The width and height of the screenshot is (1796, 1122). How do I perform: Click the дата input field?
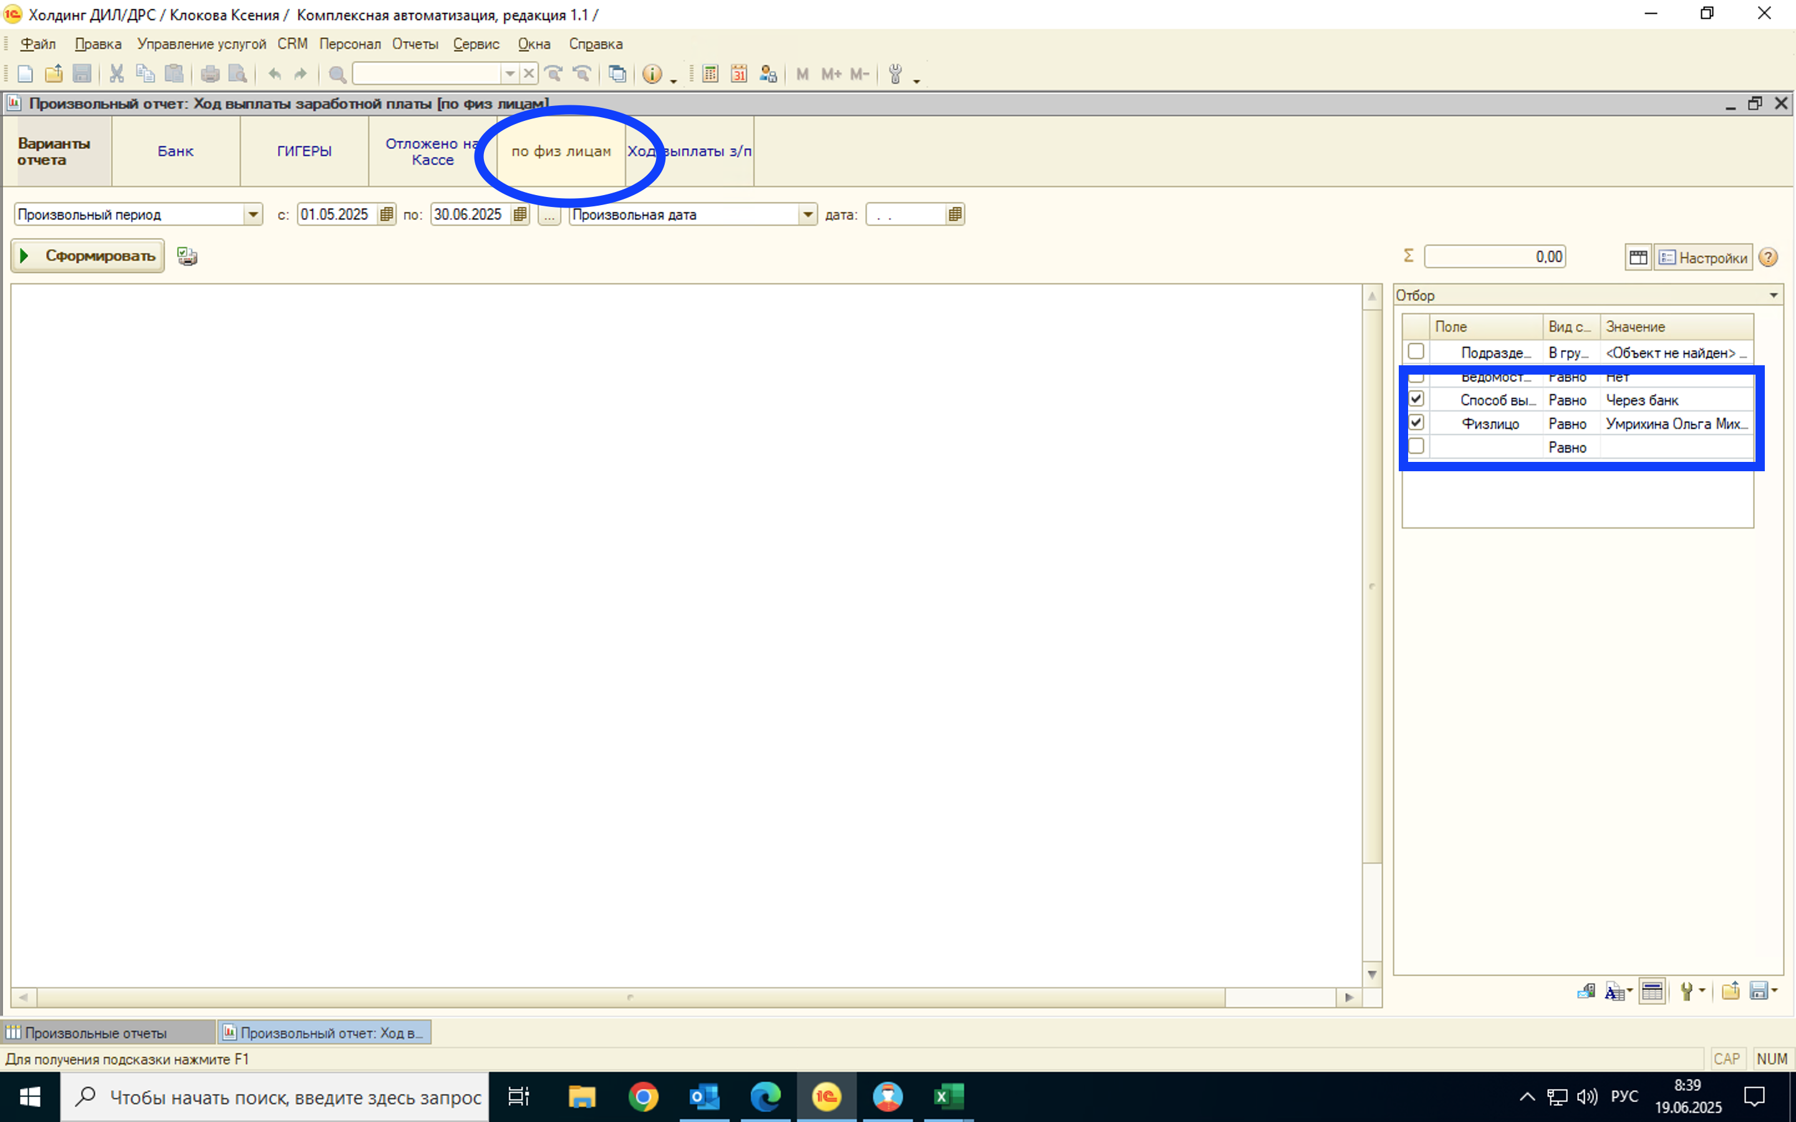click(x=907, y=214)
